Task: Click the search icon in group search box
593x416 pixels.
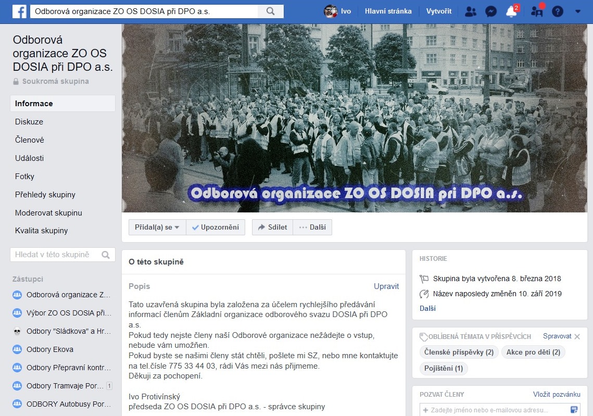Action: click(x=106, y=255)
